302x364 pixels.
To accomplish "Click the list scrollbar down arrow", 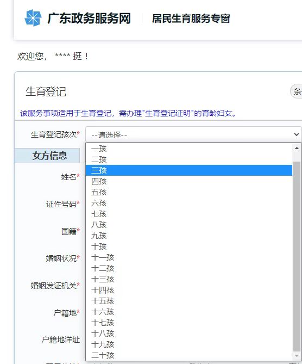I will point(297,356).
